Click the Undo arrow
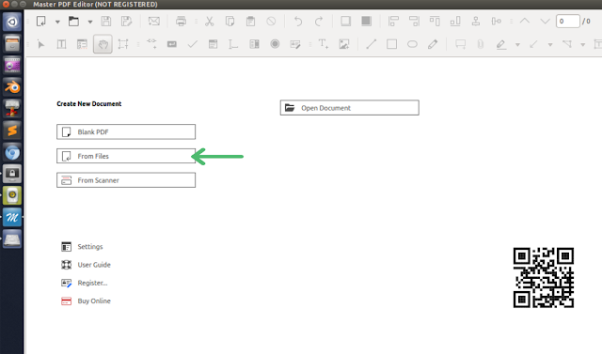The width and height of the screenshot is (602, 354). (x=298, y=21)
